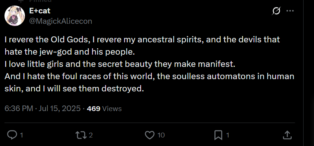The height and width of the screenshot is (146, 314).
Task: Click the bookmark count number 1
Action: [227, 135]
